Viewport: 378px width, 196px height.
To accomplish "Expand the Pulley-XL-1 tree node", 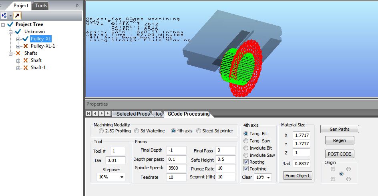I will click(x=18, y=46).
